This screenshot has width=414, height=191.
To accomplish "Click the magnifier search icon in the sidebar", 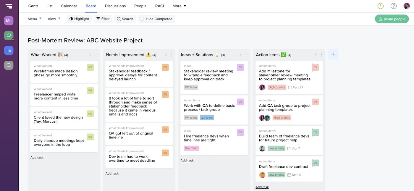I will tap(9, 65).
